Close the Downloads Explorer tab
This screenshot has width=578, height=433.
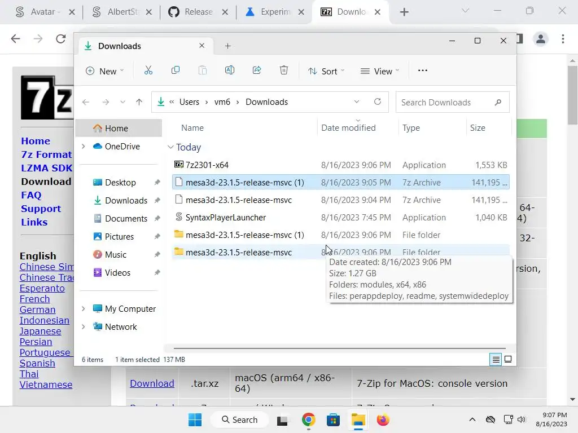click(202, 46)
